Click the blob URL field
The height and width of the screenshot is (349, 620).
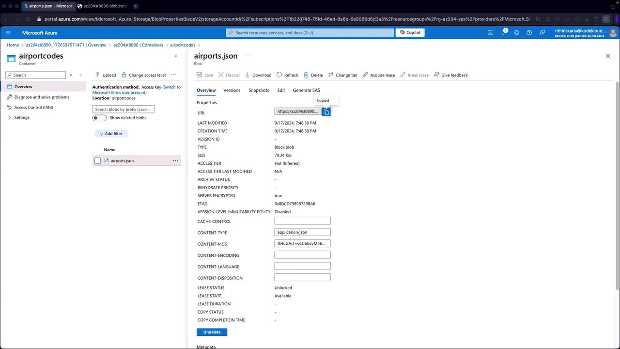click(298, 111)
